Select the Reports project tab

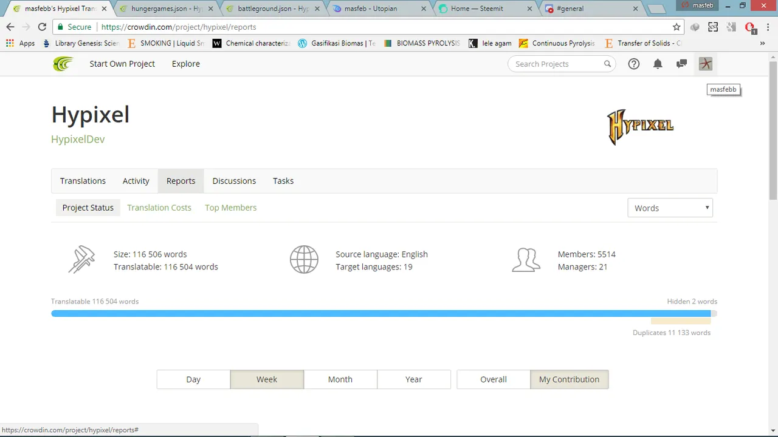(x=181, y=181)
